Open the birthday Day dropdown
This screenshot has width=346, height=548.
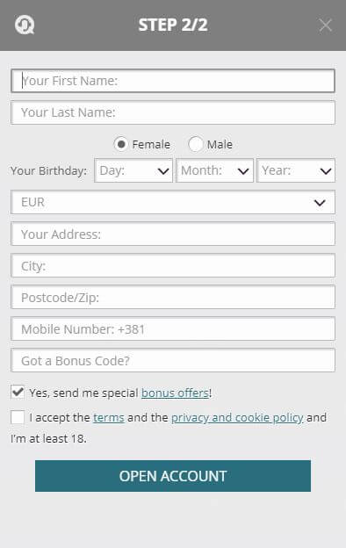(133, 170)
